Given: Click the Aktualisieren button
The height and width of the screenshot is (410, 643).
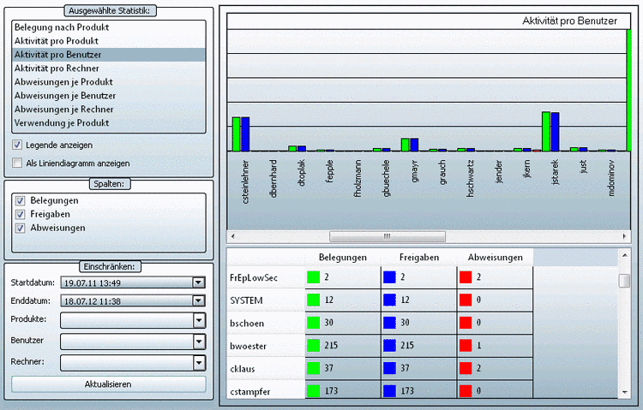Looking at the screenshot, I should pos(108,384).
